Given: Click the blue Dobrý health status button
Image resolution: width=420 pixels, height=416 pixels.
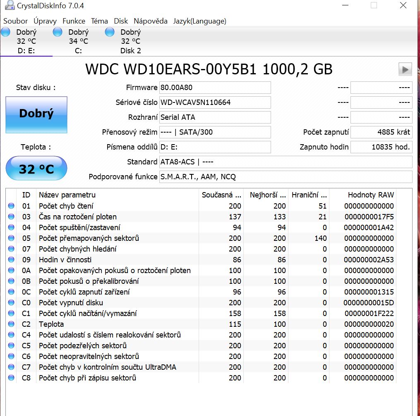Looking at the screenshot, I should pos(36,114).
